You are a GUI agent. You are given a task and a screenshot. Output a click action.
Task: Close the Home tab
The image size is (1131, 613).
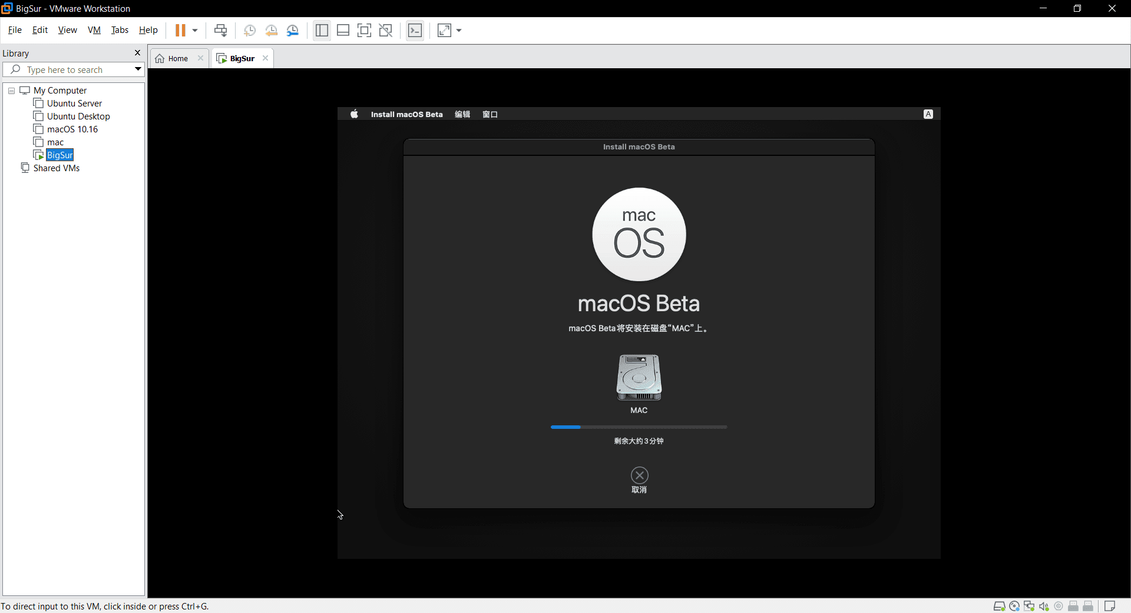201,58
